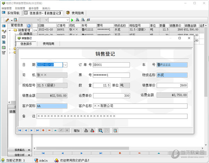Go to first record in main grid navigator

point(43,153)
